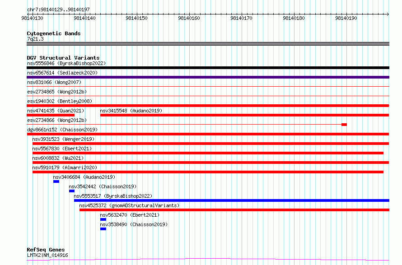Click the gray 7q21.3 cytogenetic band bar

pos(208,44)
